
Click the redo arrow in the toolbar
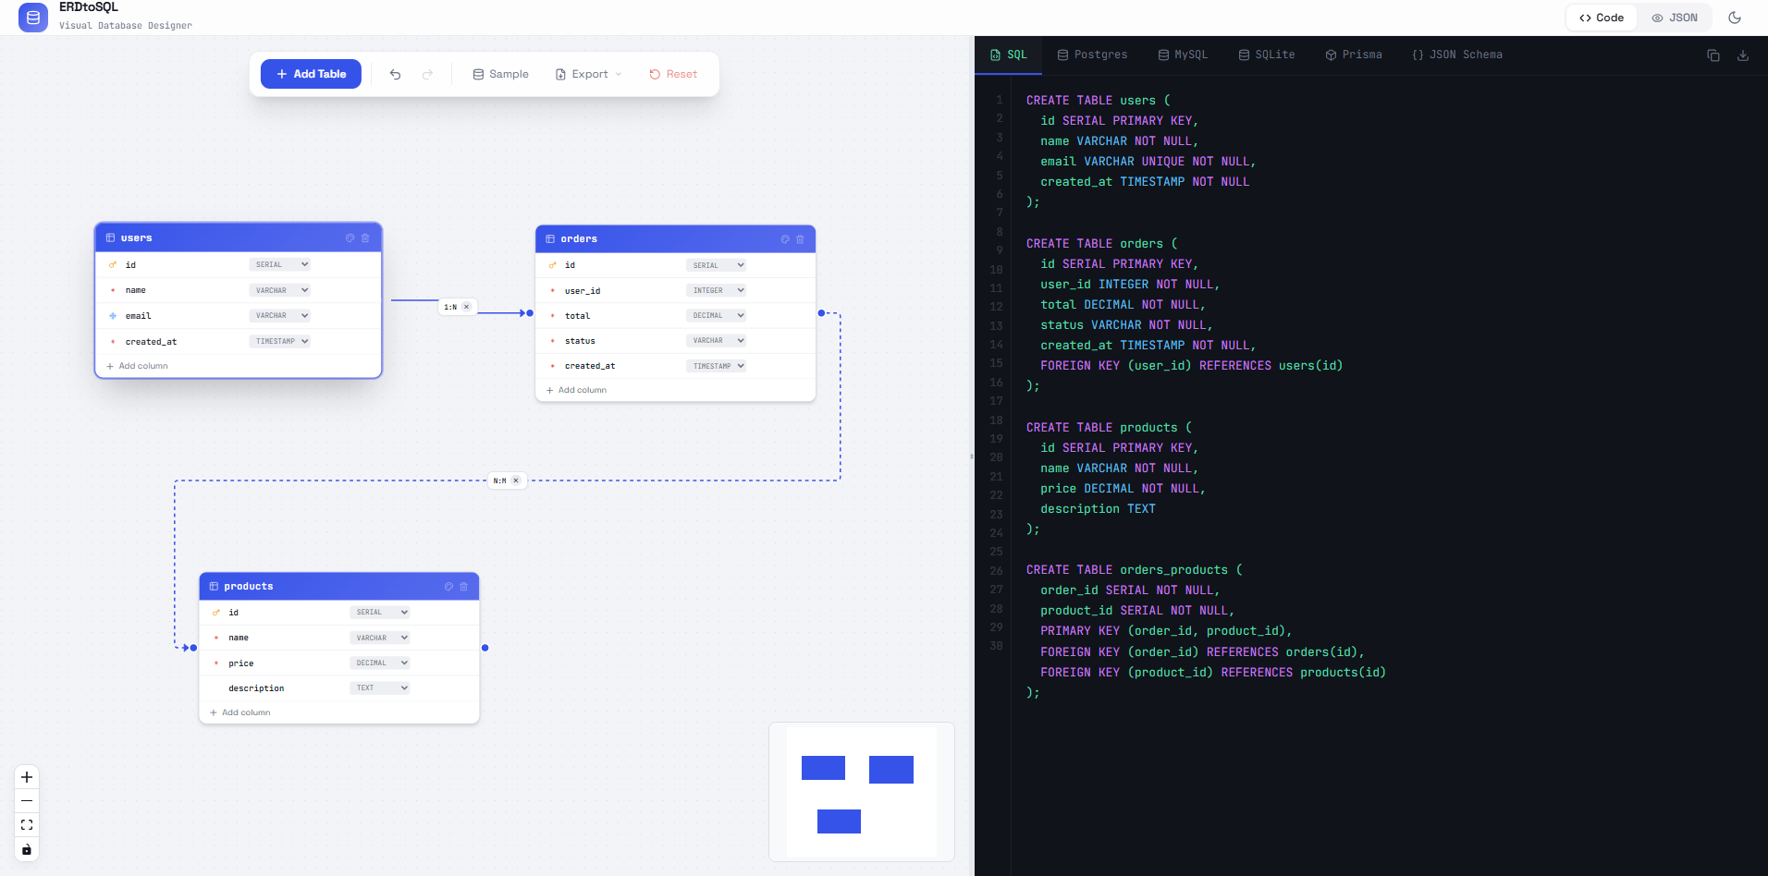click(x=426, y=74)
